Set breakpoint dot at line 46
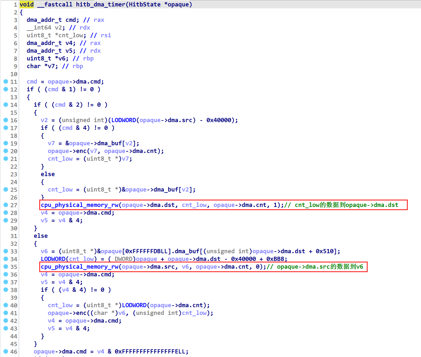Viewport: 421px width, 357px height. click(6, 351)
